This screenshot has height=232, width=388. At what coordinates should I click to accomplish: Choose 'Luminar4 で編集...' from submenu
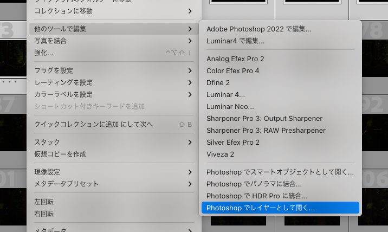click(235, 41)
